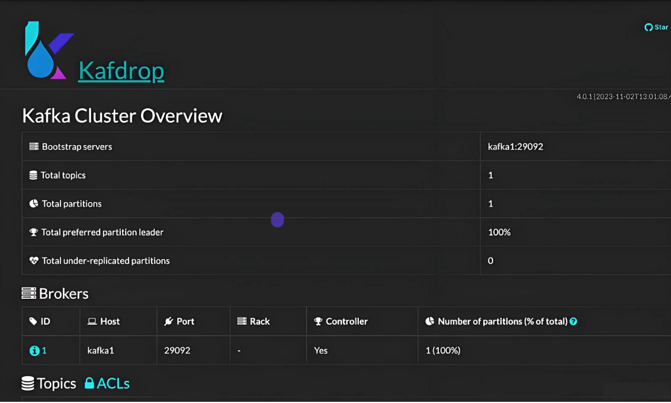This screenshot has height=403, width=671.
Task: Click the ID column tag icon
Action: point(33,321)
